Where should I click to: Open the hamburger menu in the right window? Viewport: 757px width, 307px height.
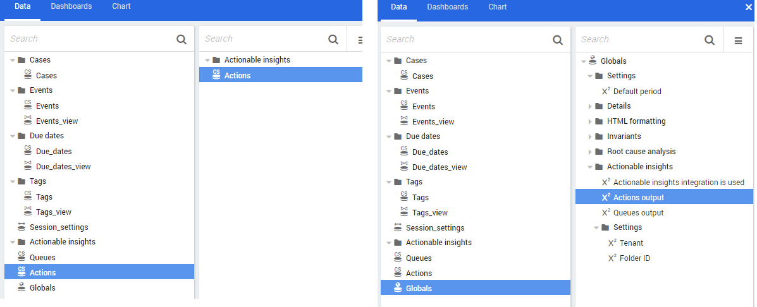[738, 40]
